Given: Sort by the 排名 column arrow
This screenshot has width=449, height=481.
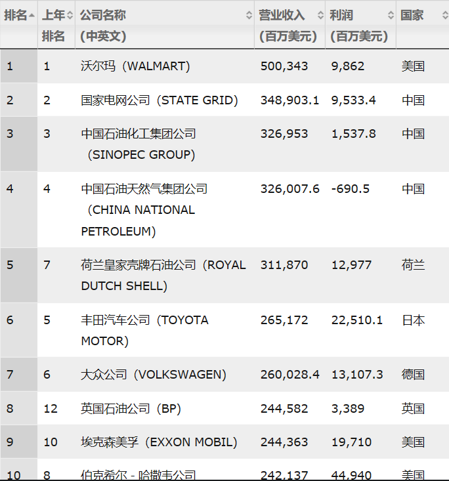Looking at the screenshot, I should click(x=32, y=15).
